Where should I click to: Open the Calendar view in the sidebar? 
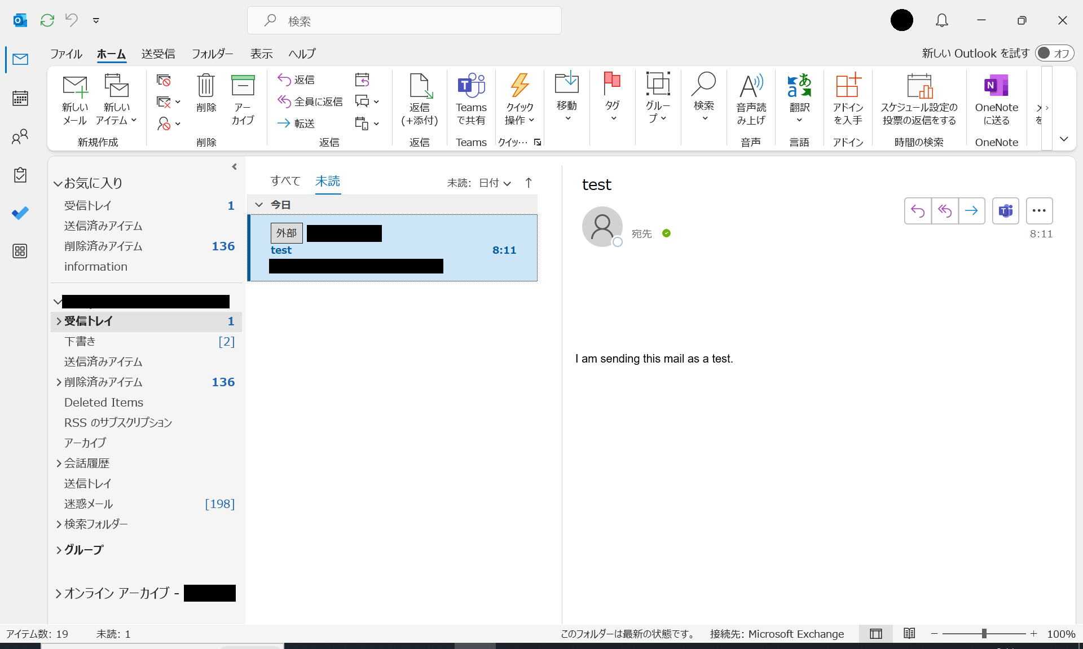(x=20, y=98)
